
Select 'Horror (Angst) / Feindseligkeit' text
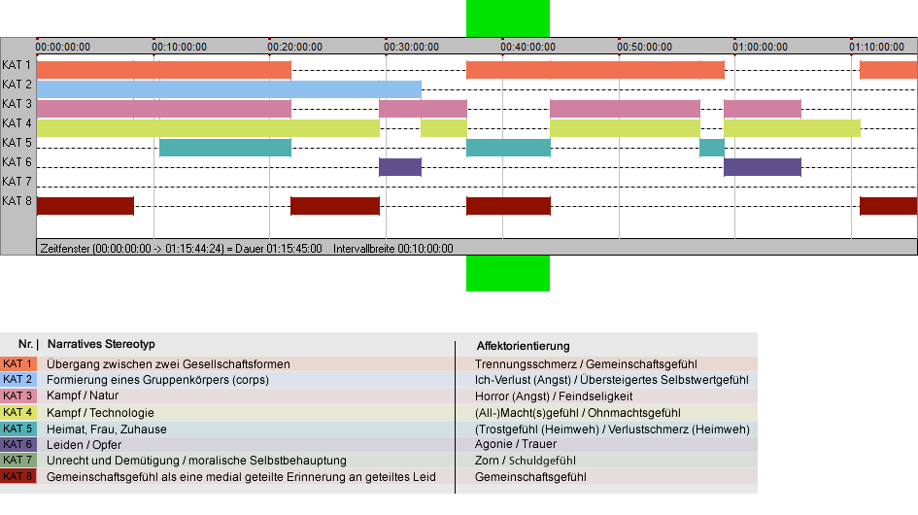(554, 396)
